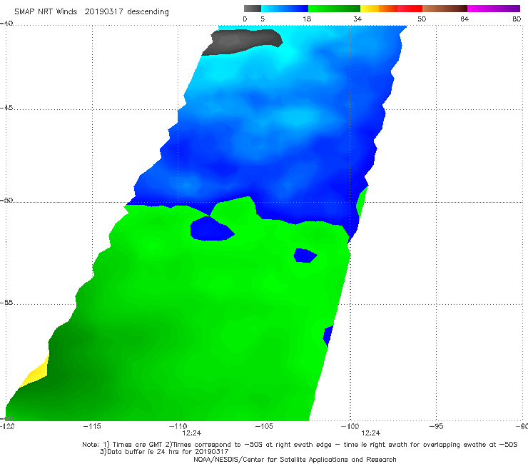Click the color bar label '50'

coord(422,19)
